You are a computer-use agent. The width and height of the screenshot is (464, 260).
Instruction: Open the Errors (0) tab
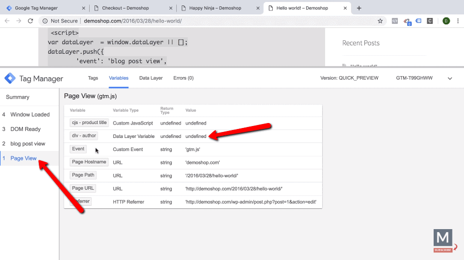coord(184,78)
